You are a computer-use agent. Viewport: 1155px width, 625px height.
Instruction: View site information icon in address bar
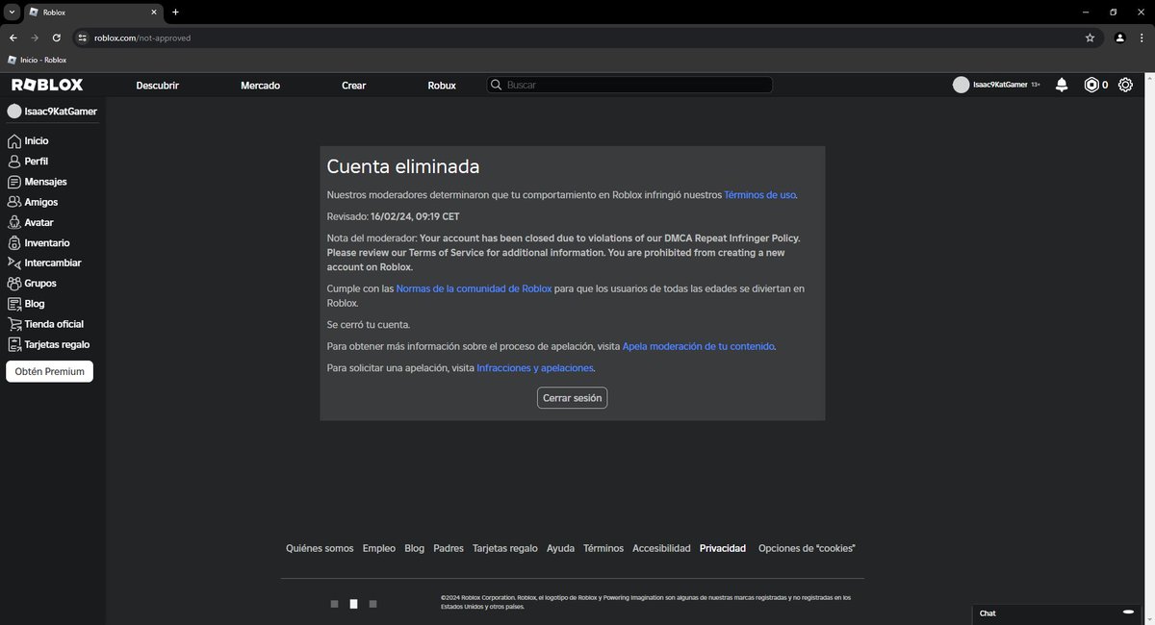tap(83, 37)
